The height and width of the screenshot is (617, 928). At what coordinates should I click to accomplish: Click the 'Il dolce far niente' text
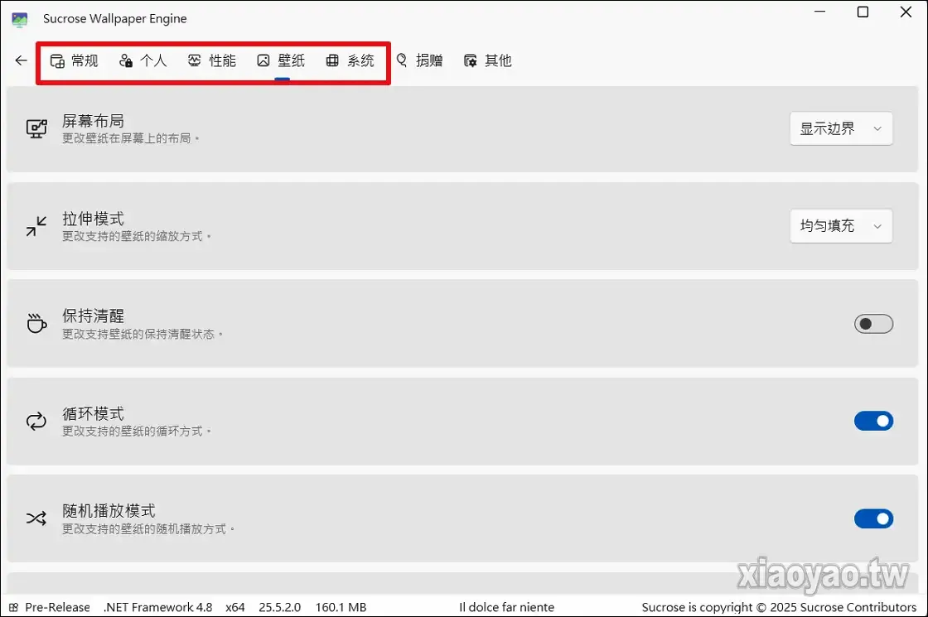(506, 608)
